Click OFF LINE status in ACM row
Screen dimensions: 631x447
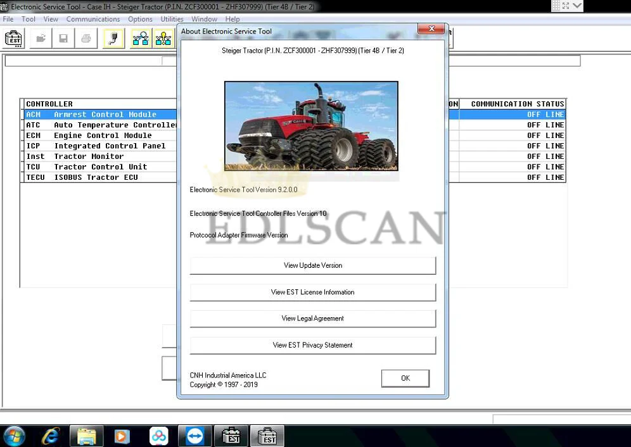(x=545, y=114)
